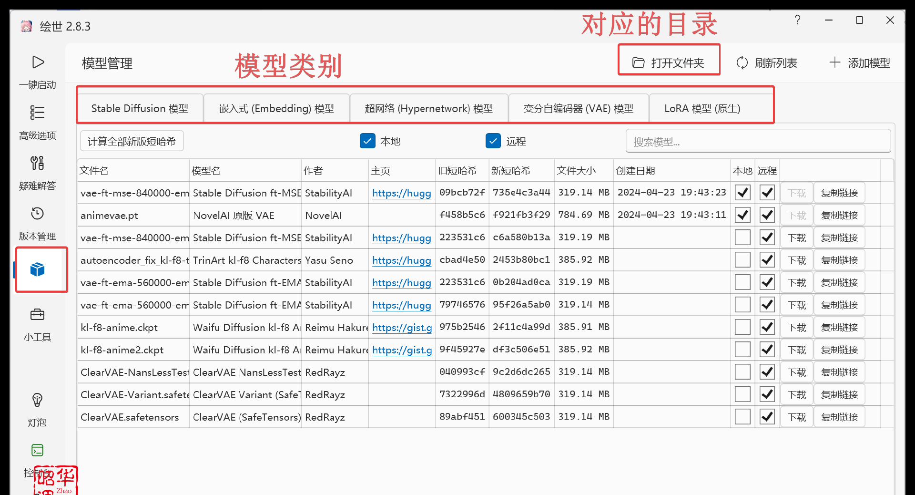The width and height of the screenshot is (915, 495).
Task: Click 下载 for autoencoder_fix_kl-f8 row
Action: click(x=797, y=260)
